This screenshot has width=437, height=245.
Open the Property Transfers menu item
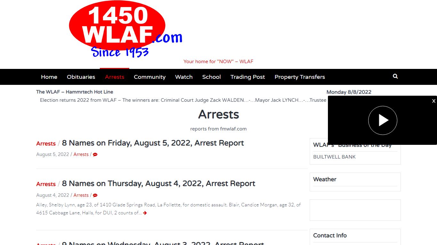tap(300, 77)
